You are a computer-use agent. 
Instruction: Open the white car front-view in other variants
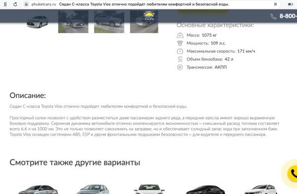[x=149, y=189]
